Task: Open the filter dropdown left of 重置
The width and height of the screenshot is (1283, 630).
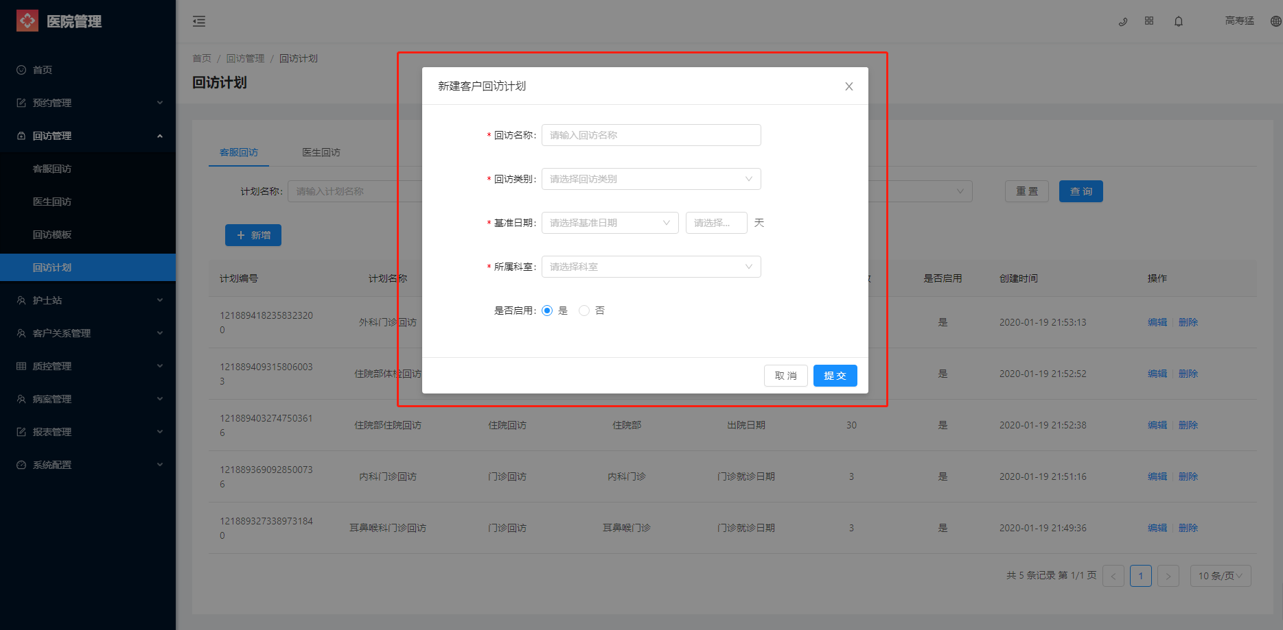Action: [920, 191]
